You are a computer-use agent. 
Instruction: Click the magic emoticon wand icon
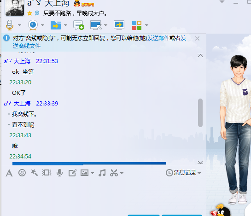[x=34, y=173]
